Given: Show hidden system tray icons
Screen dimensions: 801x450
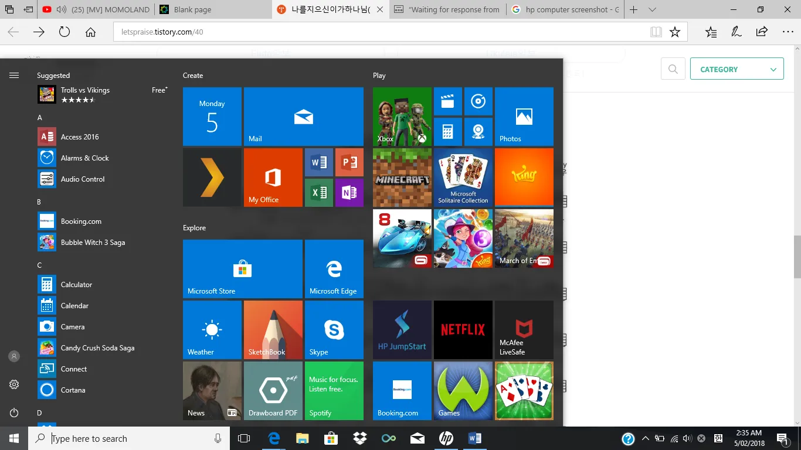Looking at the screenshot, I should [x=646, y=438].
